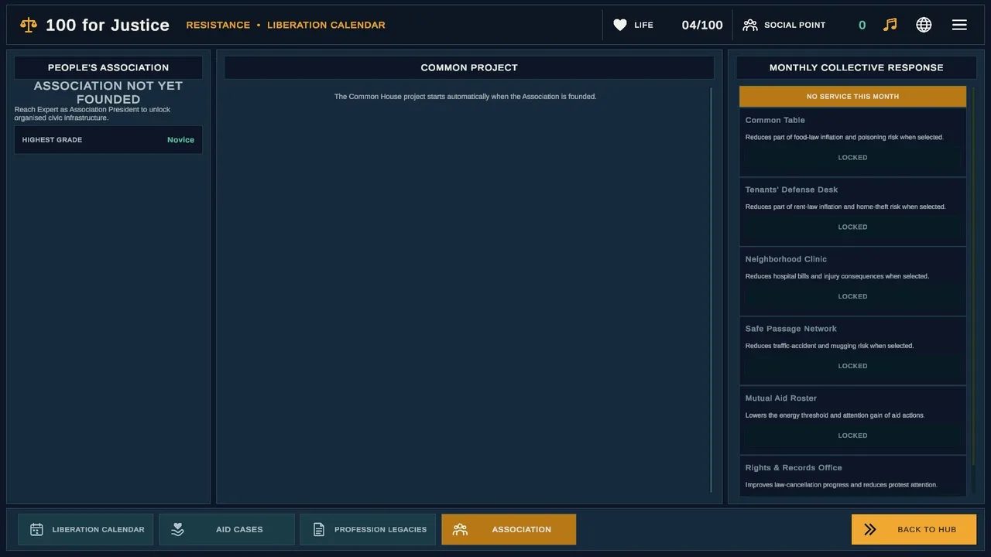Click Locked label under Common Table
The height and width of the screenshot is (557, 991).
pos(852,158)
